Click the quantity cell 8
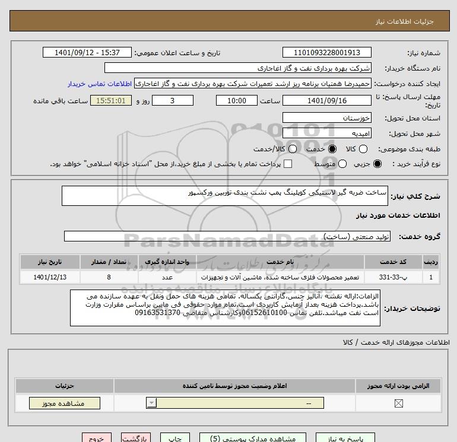The width and height of the screenshot is (457, 442). (109, 277)
